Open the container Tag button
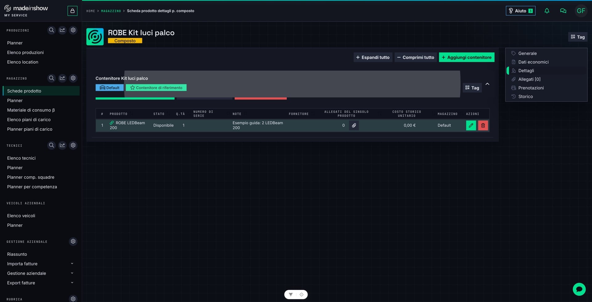Viewport: 592px width, 302px height. click(x=472, y=88)
